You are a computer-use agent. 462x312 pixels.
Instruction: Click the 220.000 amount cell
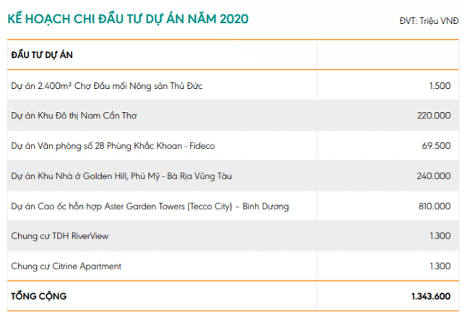coord(434,116)
